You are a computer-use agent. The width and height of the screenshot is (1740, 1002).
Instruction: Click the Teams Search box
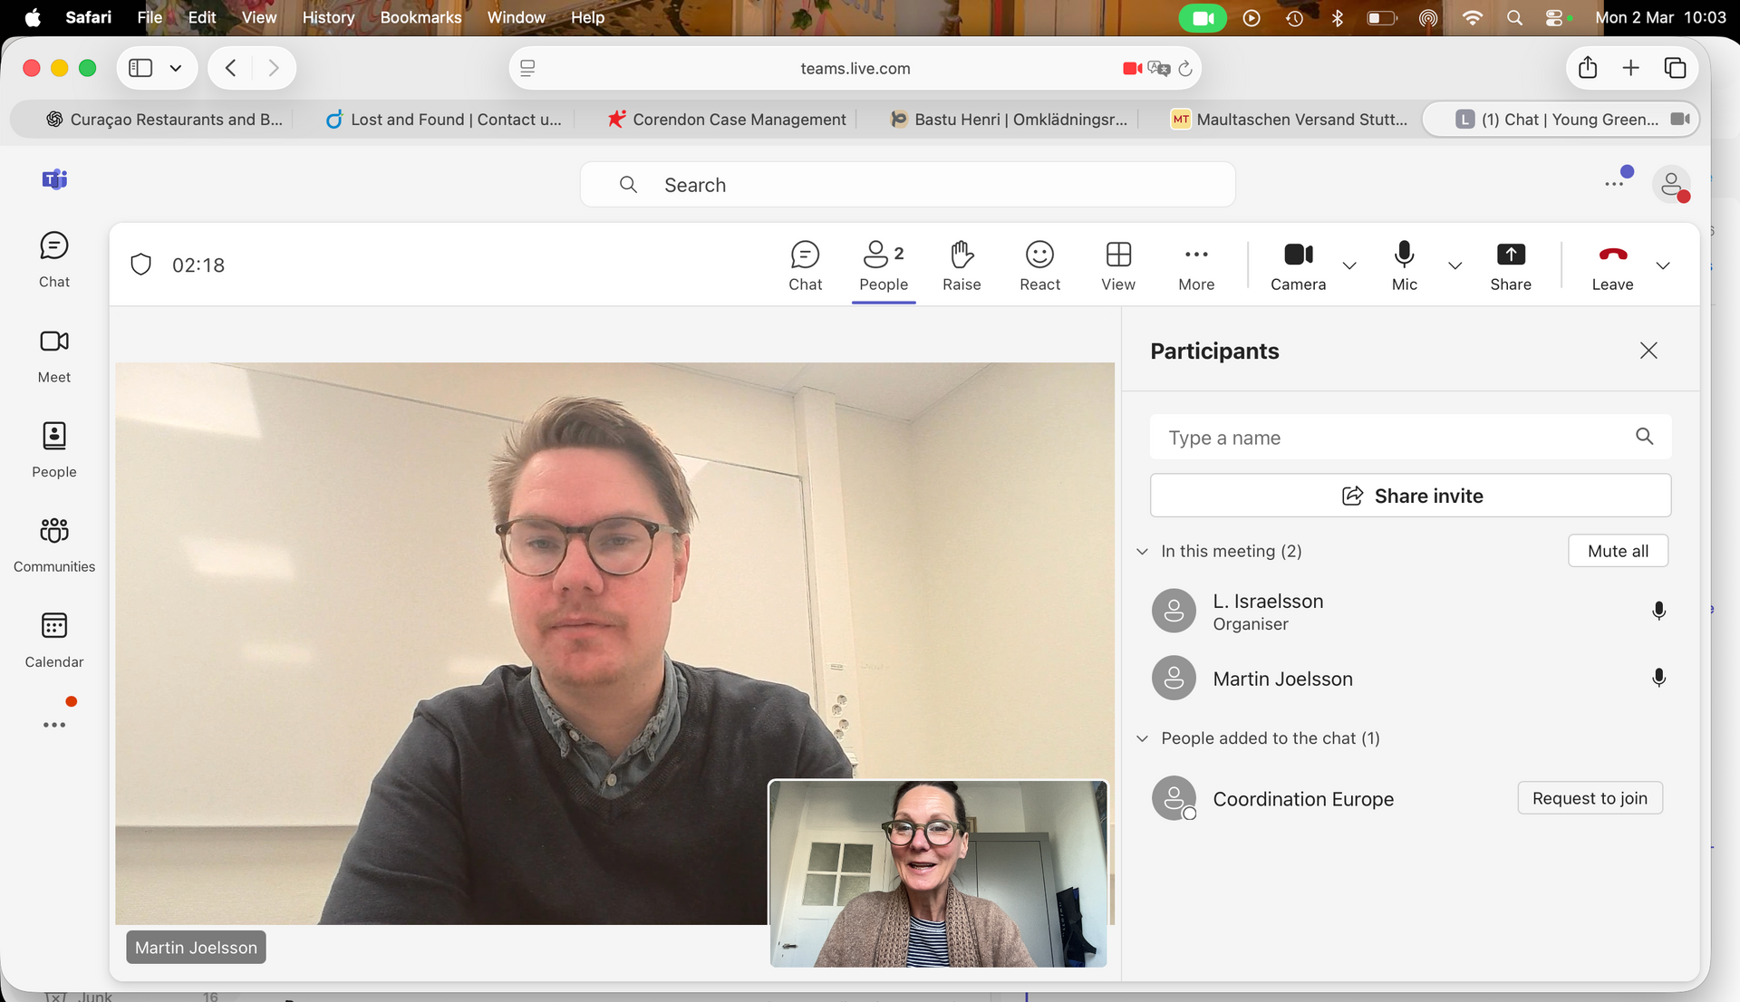coord(907,185)
